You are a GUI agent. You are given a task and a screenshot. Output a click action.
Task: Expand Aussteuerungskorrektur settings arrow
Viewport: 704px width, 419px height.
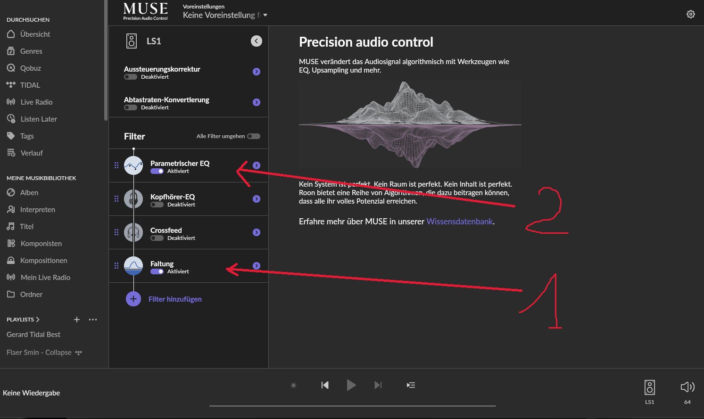click(257, 72)
